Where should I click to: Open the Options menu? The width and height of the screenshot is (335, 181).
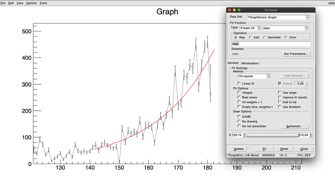tap(31, 3)
